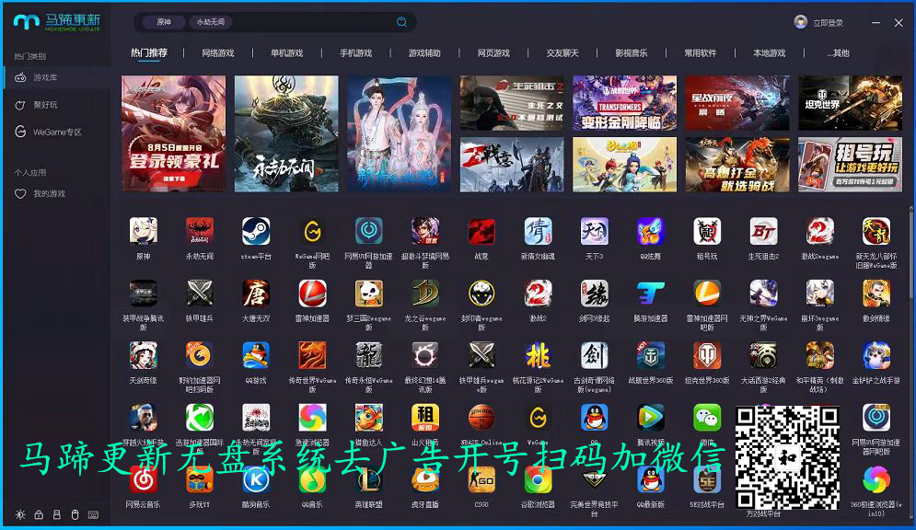Image resolution: width=916 pixels, height=530 pixels.
Task: Open the 英雄联盟 game icon
Action: 368,479
